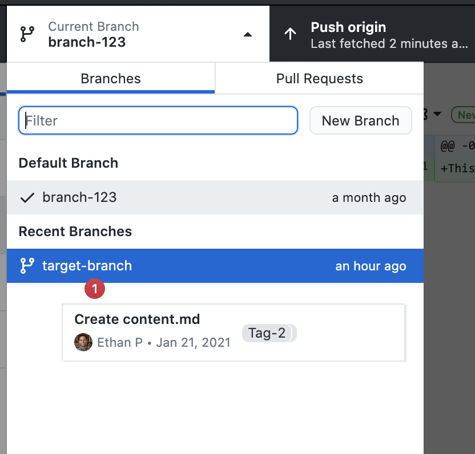Click the New Branch button

tap(360, 120)
